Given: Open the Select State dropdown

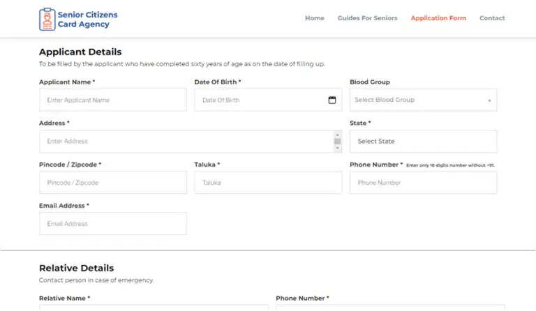Looking at the screenshot, I should [x=423, y=142].
